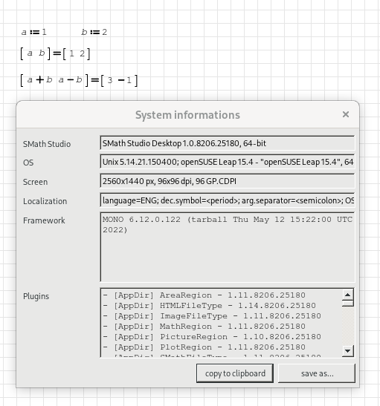Click the 'Framework' label
The image size is (380, 406).
coord(44,220)
